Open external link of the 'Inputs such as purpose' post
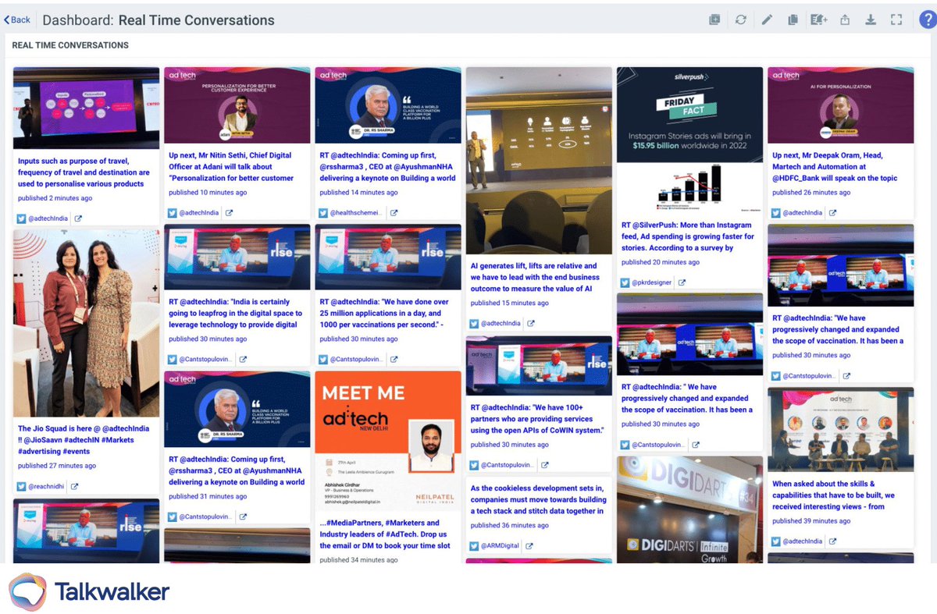The height and width of the screenshot is (614, 937). click(x=79, y=219)
